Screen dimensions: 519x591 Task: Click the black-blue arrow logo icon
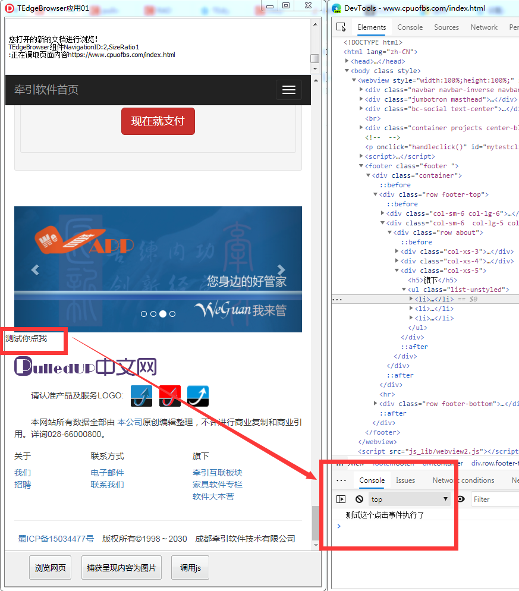[198, 396]
